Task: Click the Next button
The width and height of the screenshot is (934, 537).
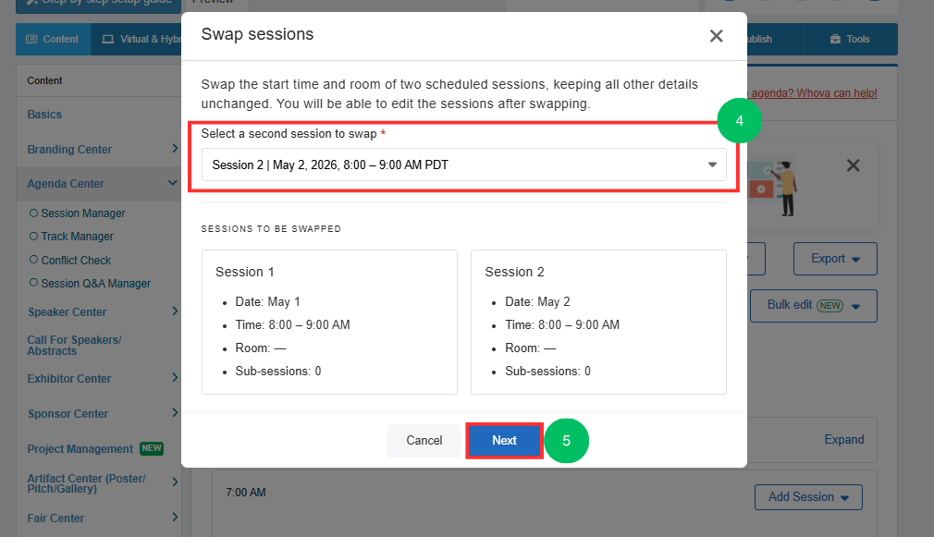Action: pos(504,441)
